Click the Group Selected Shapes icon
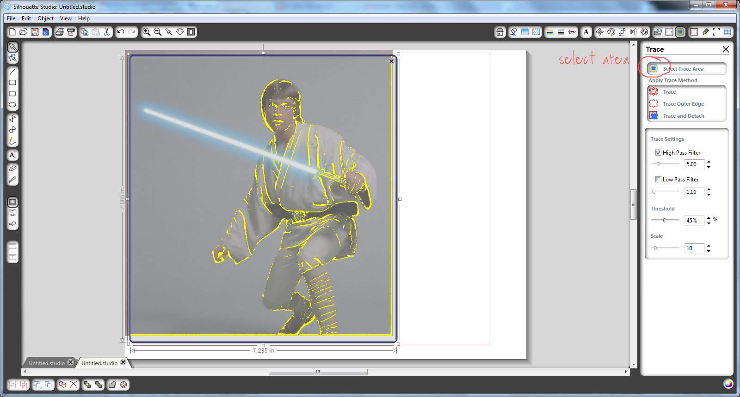The height and width of the screenshot is (397, 740). click(x=12, y=385)
